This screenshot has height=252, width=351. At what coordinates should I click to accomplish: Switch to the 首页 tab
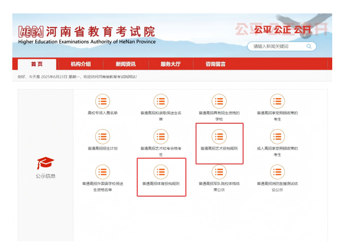36,64
